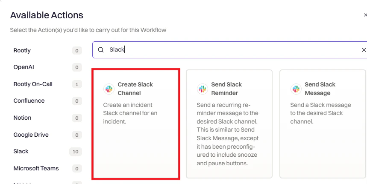
Task: Select the Slack category in the sidebar
Action: (21, 152)
